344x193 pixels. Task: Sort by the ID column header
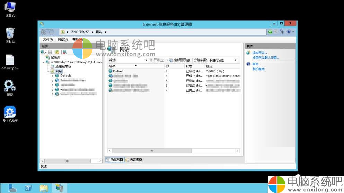(x=174, y=66)
